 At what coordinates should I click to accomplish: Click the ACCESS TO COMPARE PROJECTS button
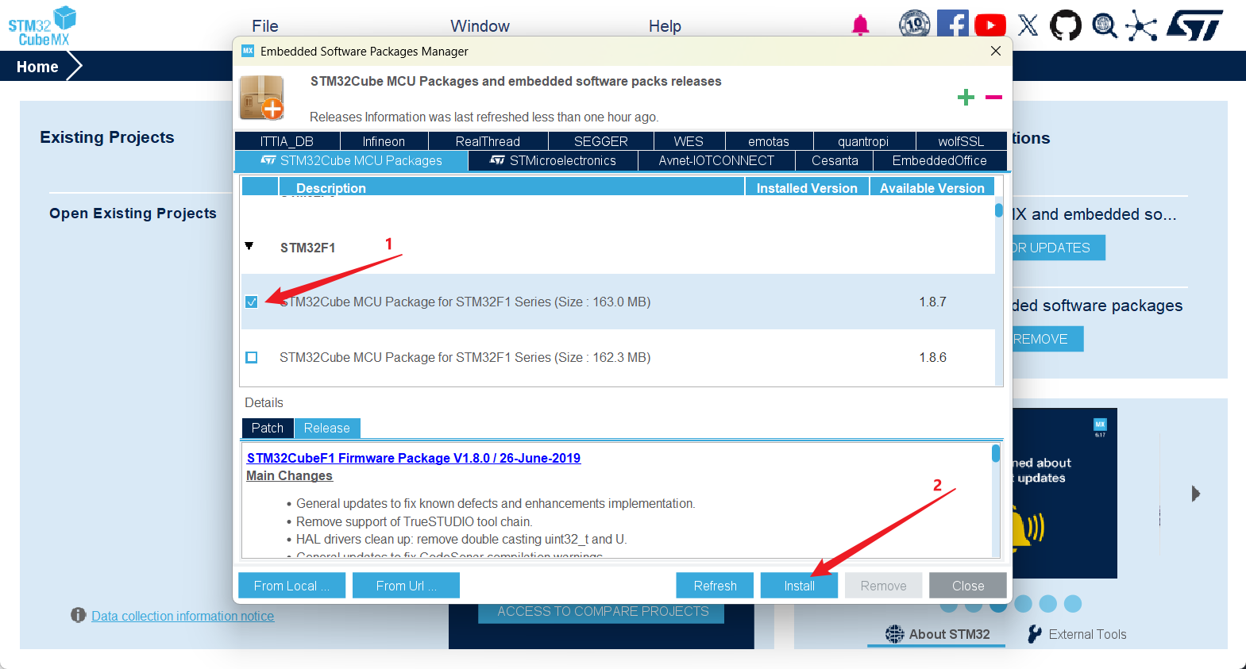(603, 612)
